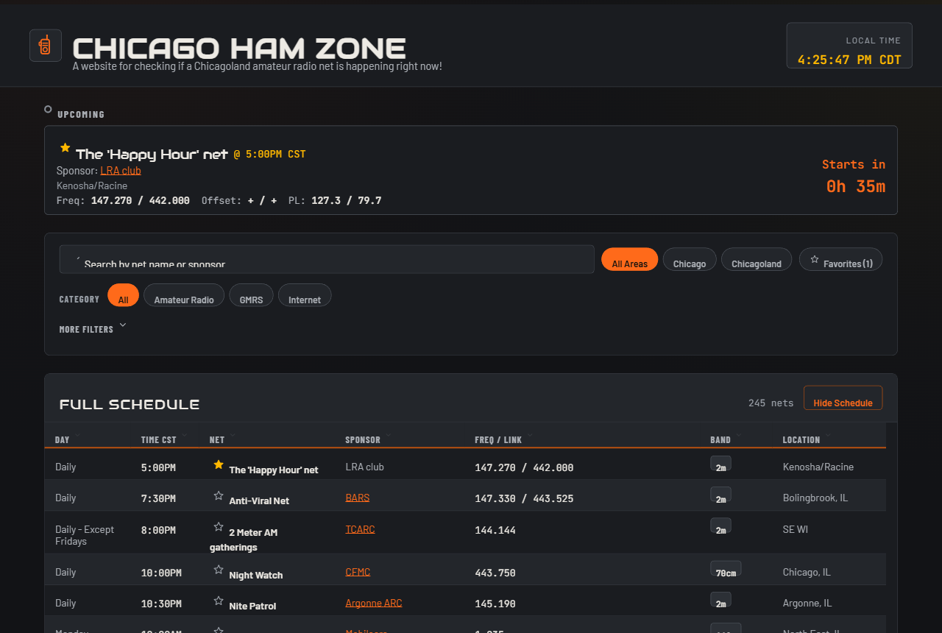Open the BARS sponsor link

pyautogui.click(x=358, y=498)
